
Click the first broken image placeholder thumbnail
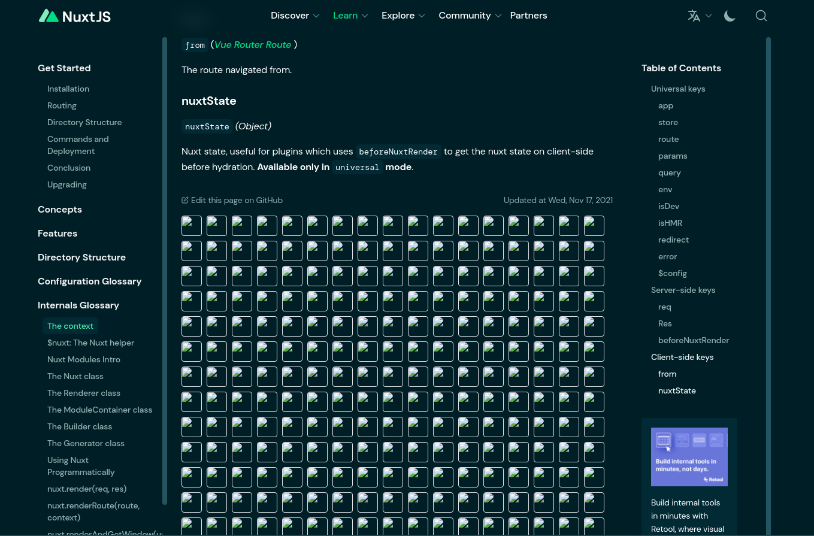[191, 226]
